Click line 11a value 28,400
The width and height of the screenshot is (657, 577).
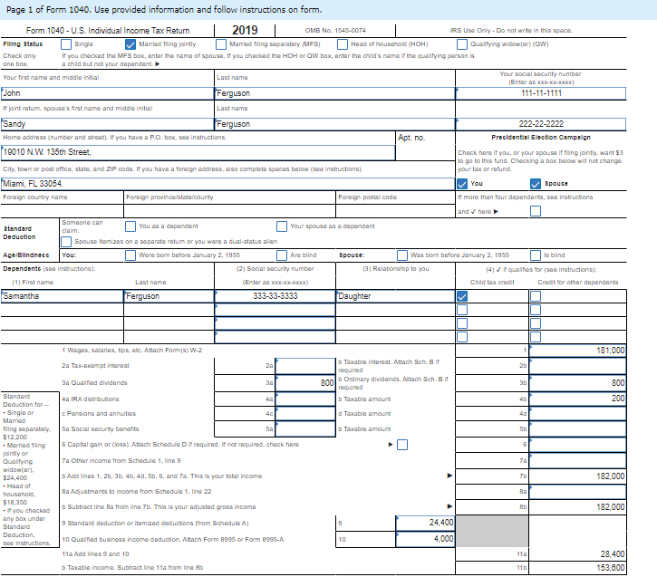tap(578, 554)
